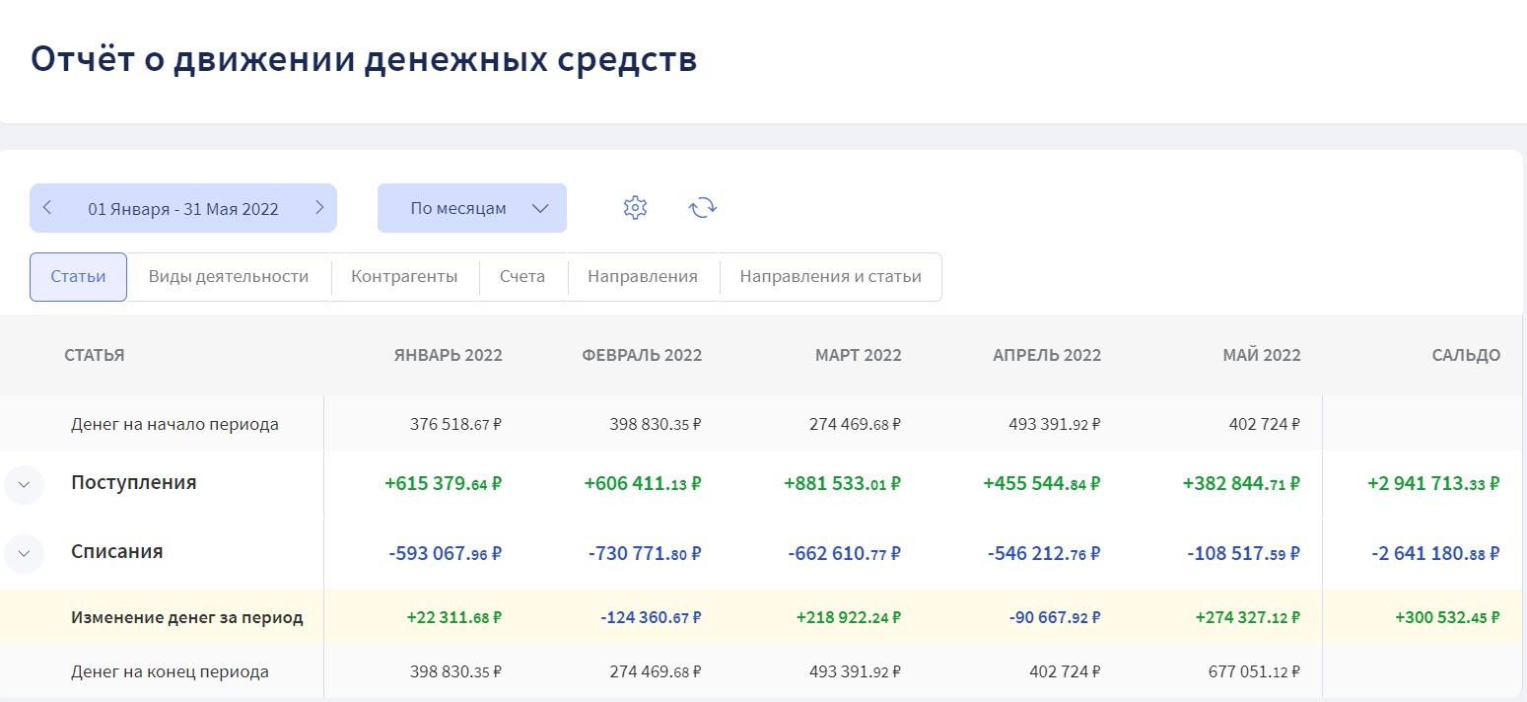Expand the Поступления row
The image size is (1527, 702).
coord(25,484)
